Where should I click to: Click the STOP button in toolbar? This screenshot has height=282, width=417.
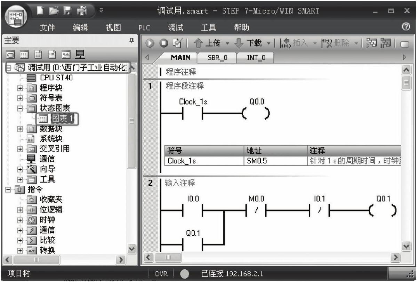click(163, 43)
